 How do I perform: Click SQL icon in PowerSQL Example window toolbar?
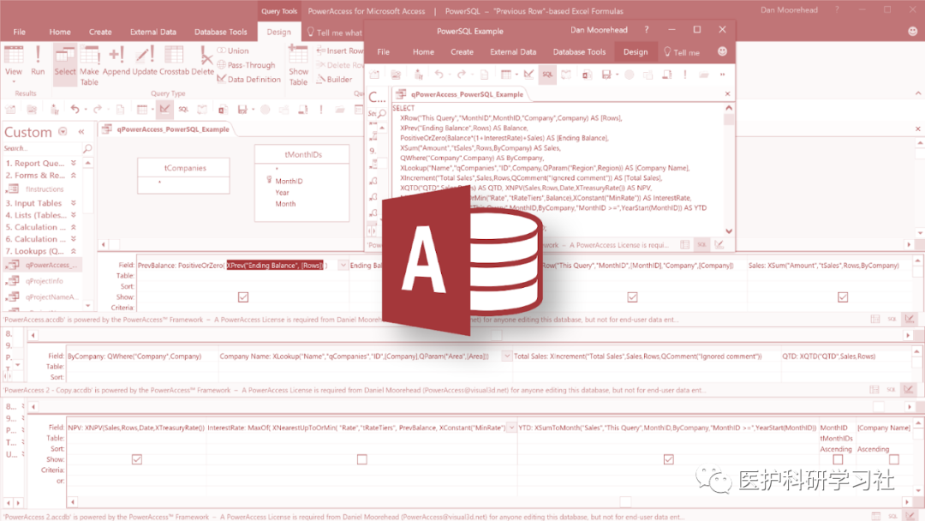click(547, 75)
